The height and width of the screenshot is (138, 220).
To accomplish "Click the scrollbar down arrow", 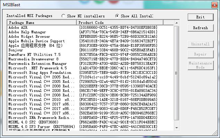I will tap(177, 128).
